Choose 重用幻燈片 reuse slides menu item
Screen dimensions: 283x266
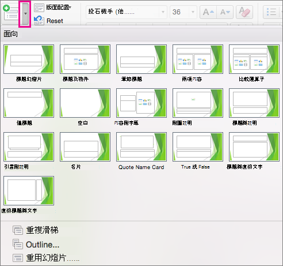[53, 258]
